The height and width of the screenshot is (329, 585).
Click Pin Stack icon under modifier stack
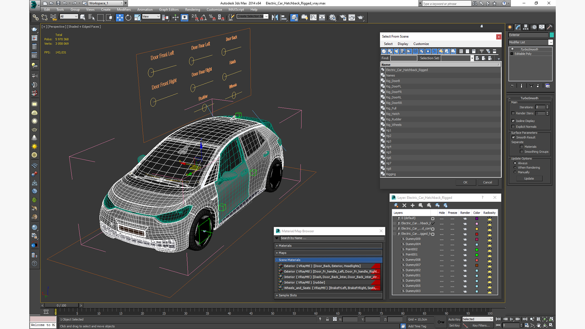(x=512, y=86)
